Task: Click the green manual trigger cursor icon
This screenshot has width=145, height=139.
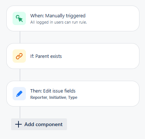Action: click(x=19, y=18)
